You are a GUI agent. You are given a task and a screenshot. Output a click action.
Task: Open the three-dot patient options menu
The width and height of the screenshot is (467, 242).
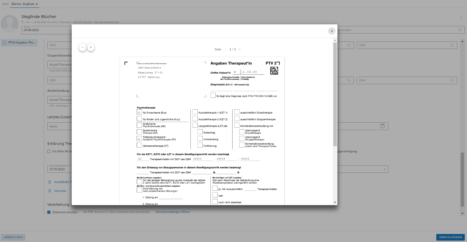(461, 18)
